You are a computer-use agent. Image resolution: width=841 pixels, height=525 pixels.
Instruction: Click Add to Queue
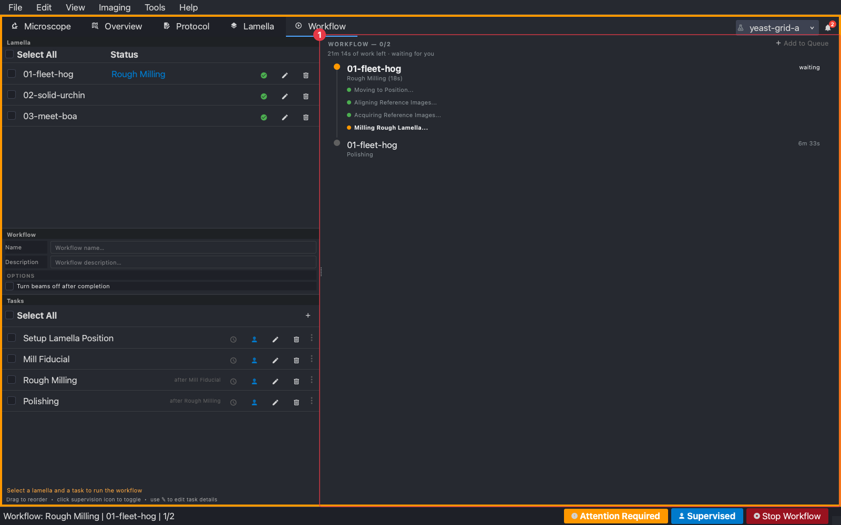(802, 44)
